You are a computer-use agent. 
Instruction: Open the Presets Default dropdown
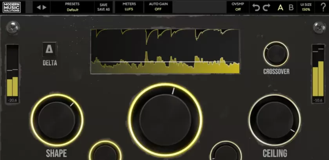tap(72, 7)
